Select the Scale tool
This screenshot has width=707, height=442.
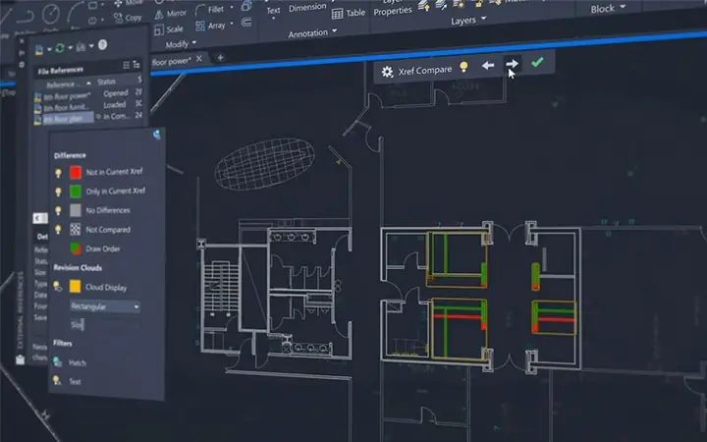click(169, 29)
